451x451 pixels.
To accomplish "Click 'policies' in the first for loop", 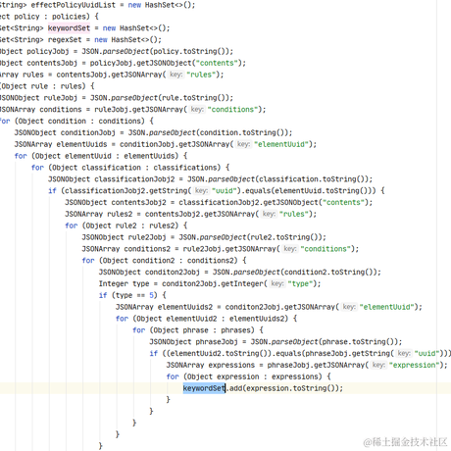I will pyautogui.click(x=69, y=17).
